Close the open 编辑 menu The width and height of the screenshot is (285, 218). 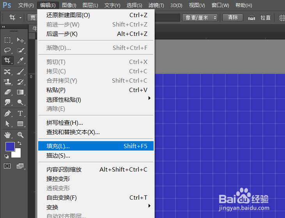[48, 5]
